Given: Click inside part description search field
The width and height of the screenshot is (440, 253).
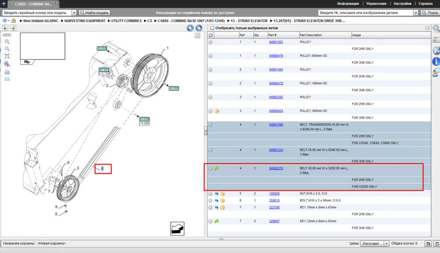Looking at the screenshot, I should pyautogui.click(x=366, y=13).
